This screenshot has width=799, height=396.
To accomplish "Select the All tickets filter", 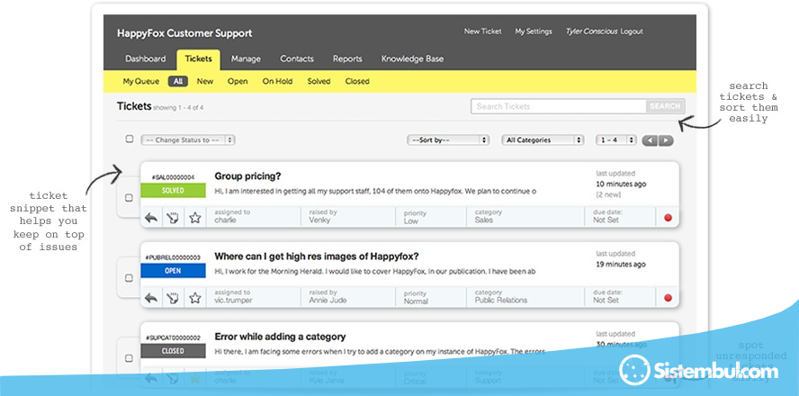I will (x=178, y=81).
